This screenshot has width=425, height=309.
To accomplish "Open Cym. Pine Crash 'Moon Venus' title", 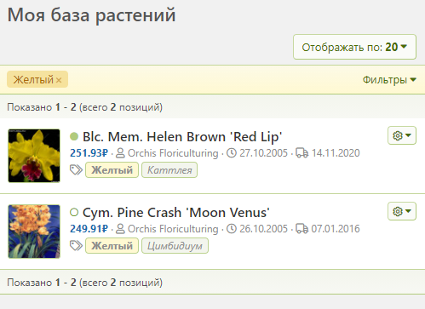I will (176, 213).
